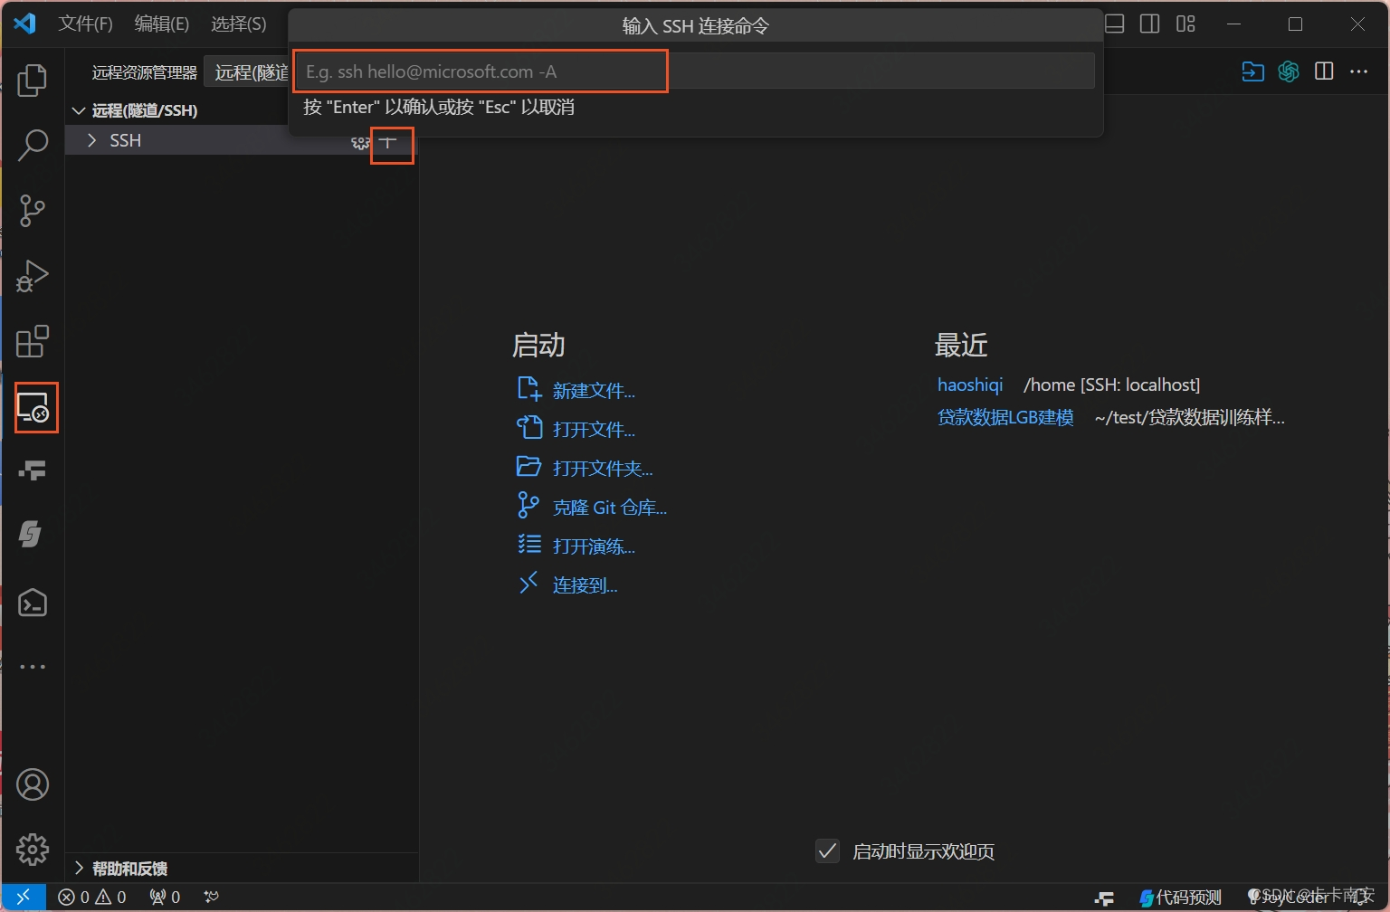Click the /home [SSH: localhost] path text
Image resolution: width=1390 pixels, height=912 pixels.
pos(1111,385)
